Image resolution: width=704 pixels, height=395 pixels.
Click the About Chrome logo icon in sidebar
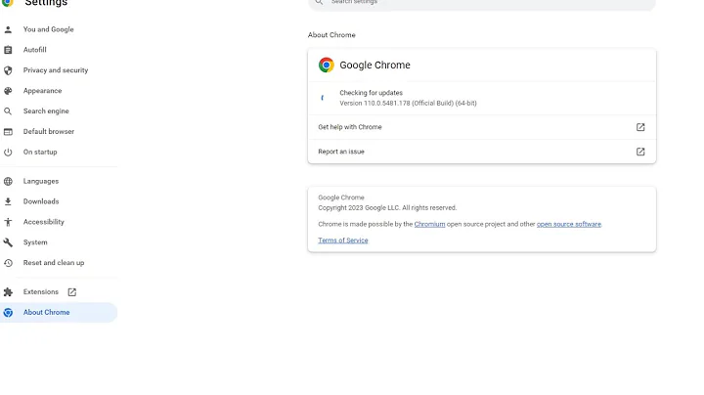pyautogui.click(x=8, y=313)
